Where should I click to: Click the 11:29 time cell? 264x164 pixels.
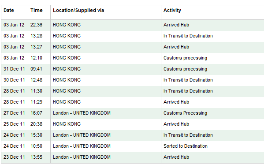pos(37,102)
